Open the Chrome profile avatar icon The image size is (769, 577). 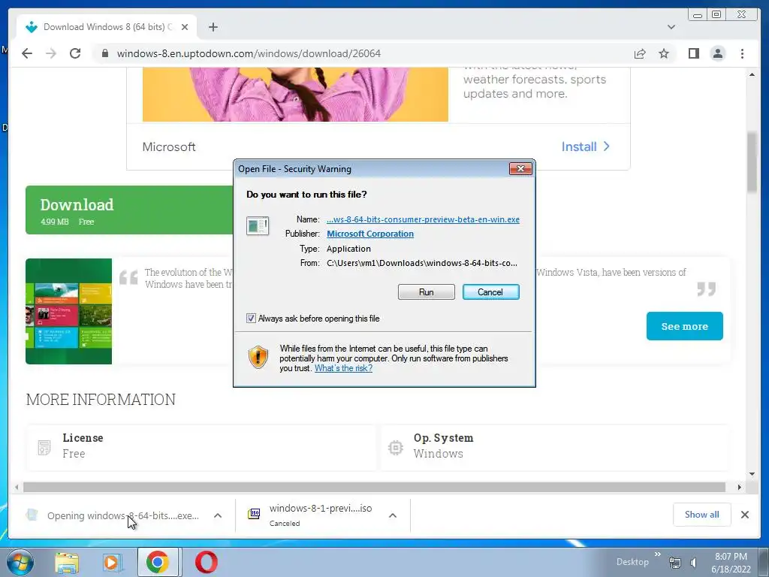pos(717,53)
